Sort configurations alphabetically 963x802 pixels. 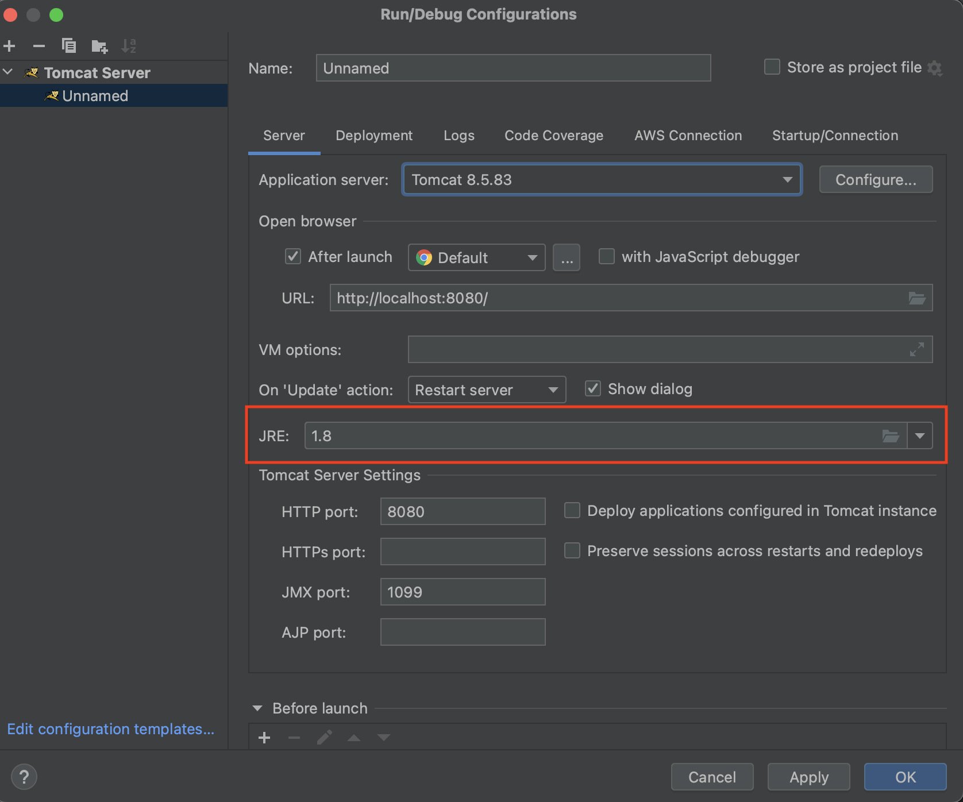tap(129, 46)
